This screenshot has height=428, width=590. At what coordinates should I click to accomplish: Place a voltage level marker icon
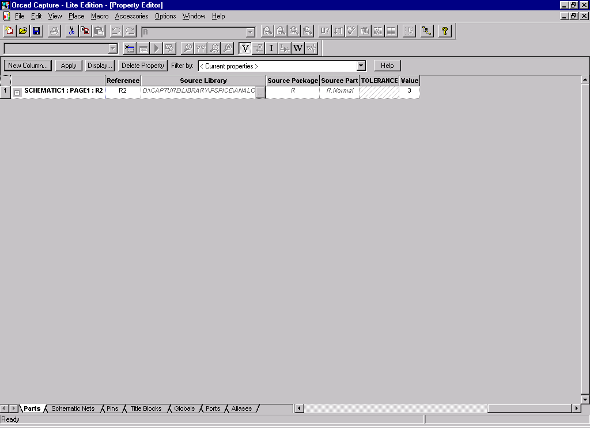187,48
